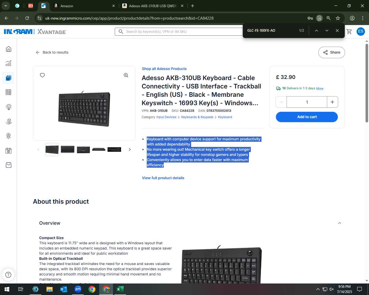The height and width of the screenshot is (295, 369).
Task: Open Outlook from the taskbar
Action: pos(64,289)
